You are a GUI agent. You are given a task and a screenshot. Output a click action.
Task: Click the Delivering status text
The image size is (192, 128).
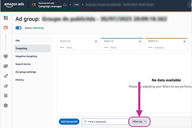coord(38,28)
